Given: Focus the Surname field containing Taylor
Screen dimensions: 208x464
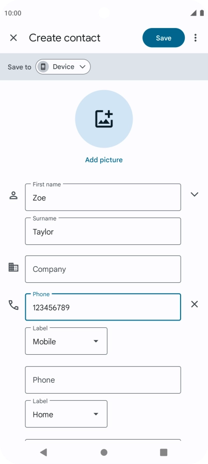Looking at the screenshot, I should pyautogui.click(x=103, y=231).
